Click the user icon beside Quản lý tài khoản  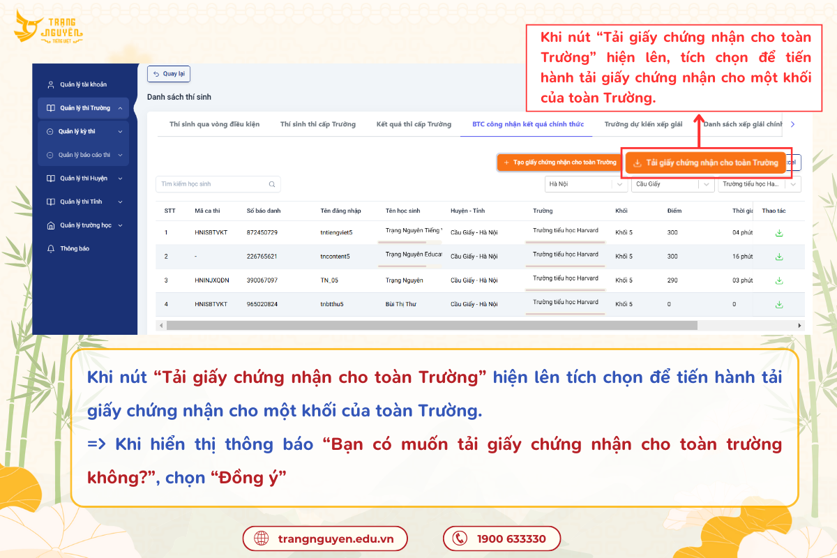pyautogui.click(x=50, y=84)
